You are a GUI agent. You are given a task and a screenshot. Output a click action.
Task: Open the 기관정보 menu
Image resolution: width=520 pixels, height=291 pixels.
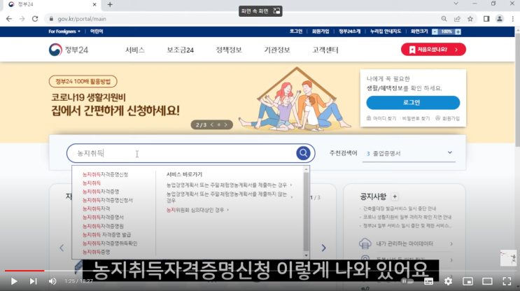(277, 50)
